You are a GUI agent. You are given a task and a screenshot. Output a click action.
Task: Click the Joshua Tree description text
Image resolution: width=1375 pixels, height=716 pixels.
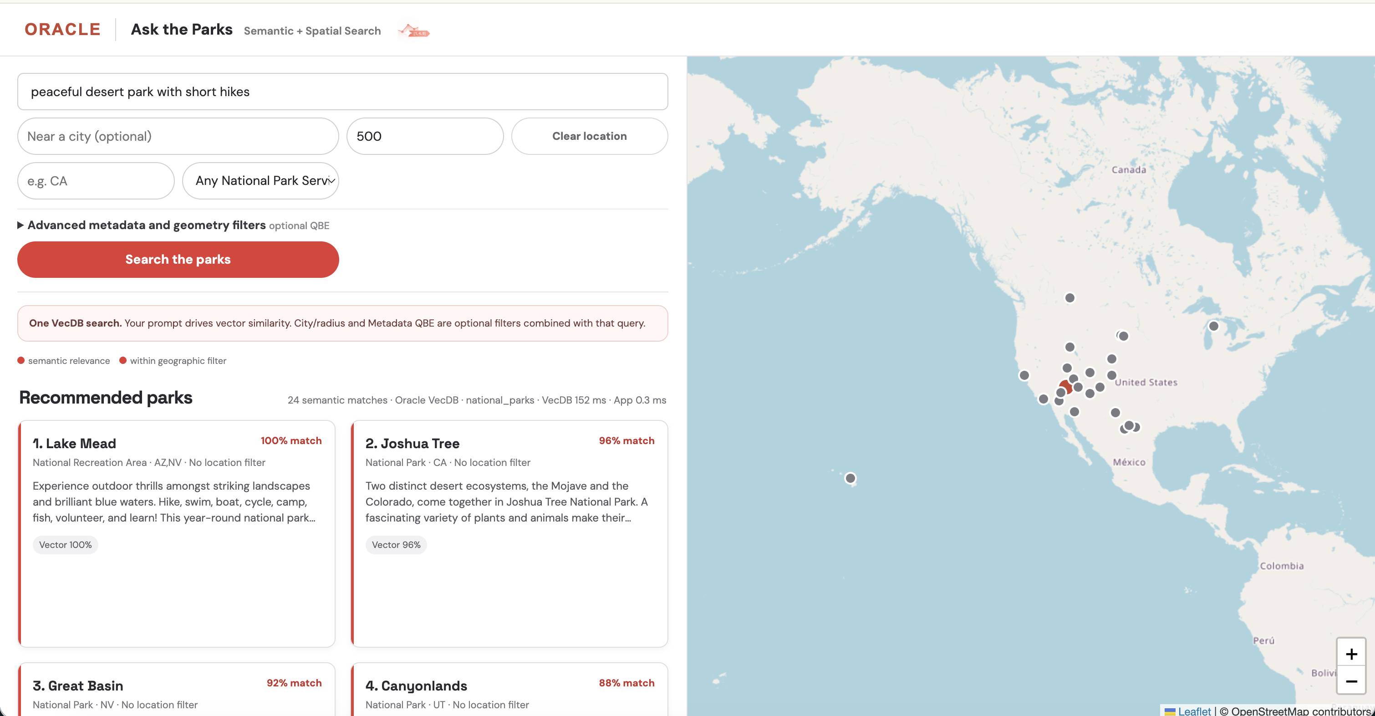tap(507, 502)
